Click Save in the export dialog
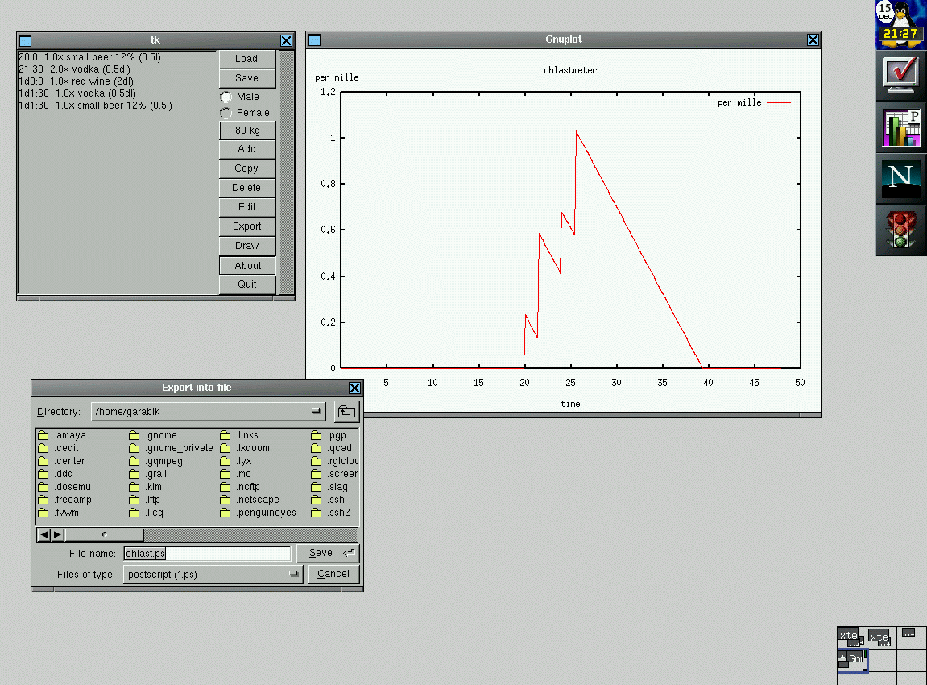This screenshot has width=927, height=685. [x=327, y=553]
